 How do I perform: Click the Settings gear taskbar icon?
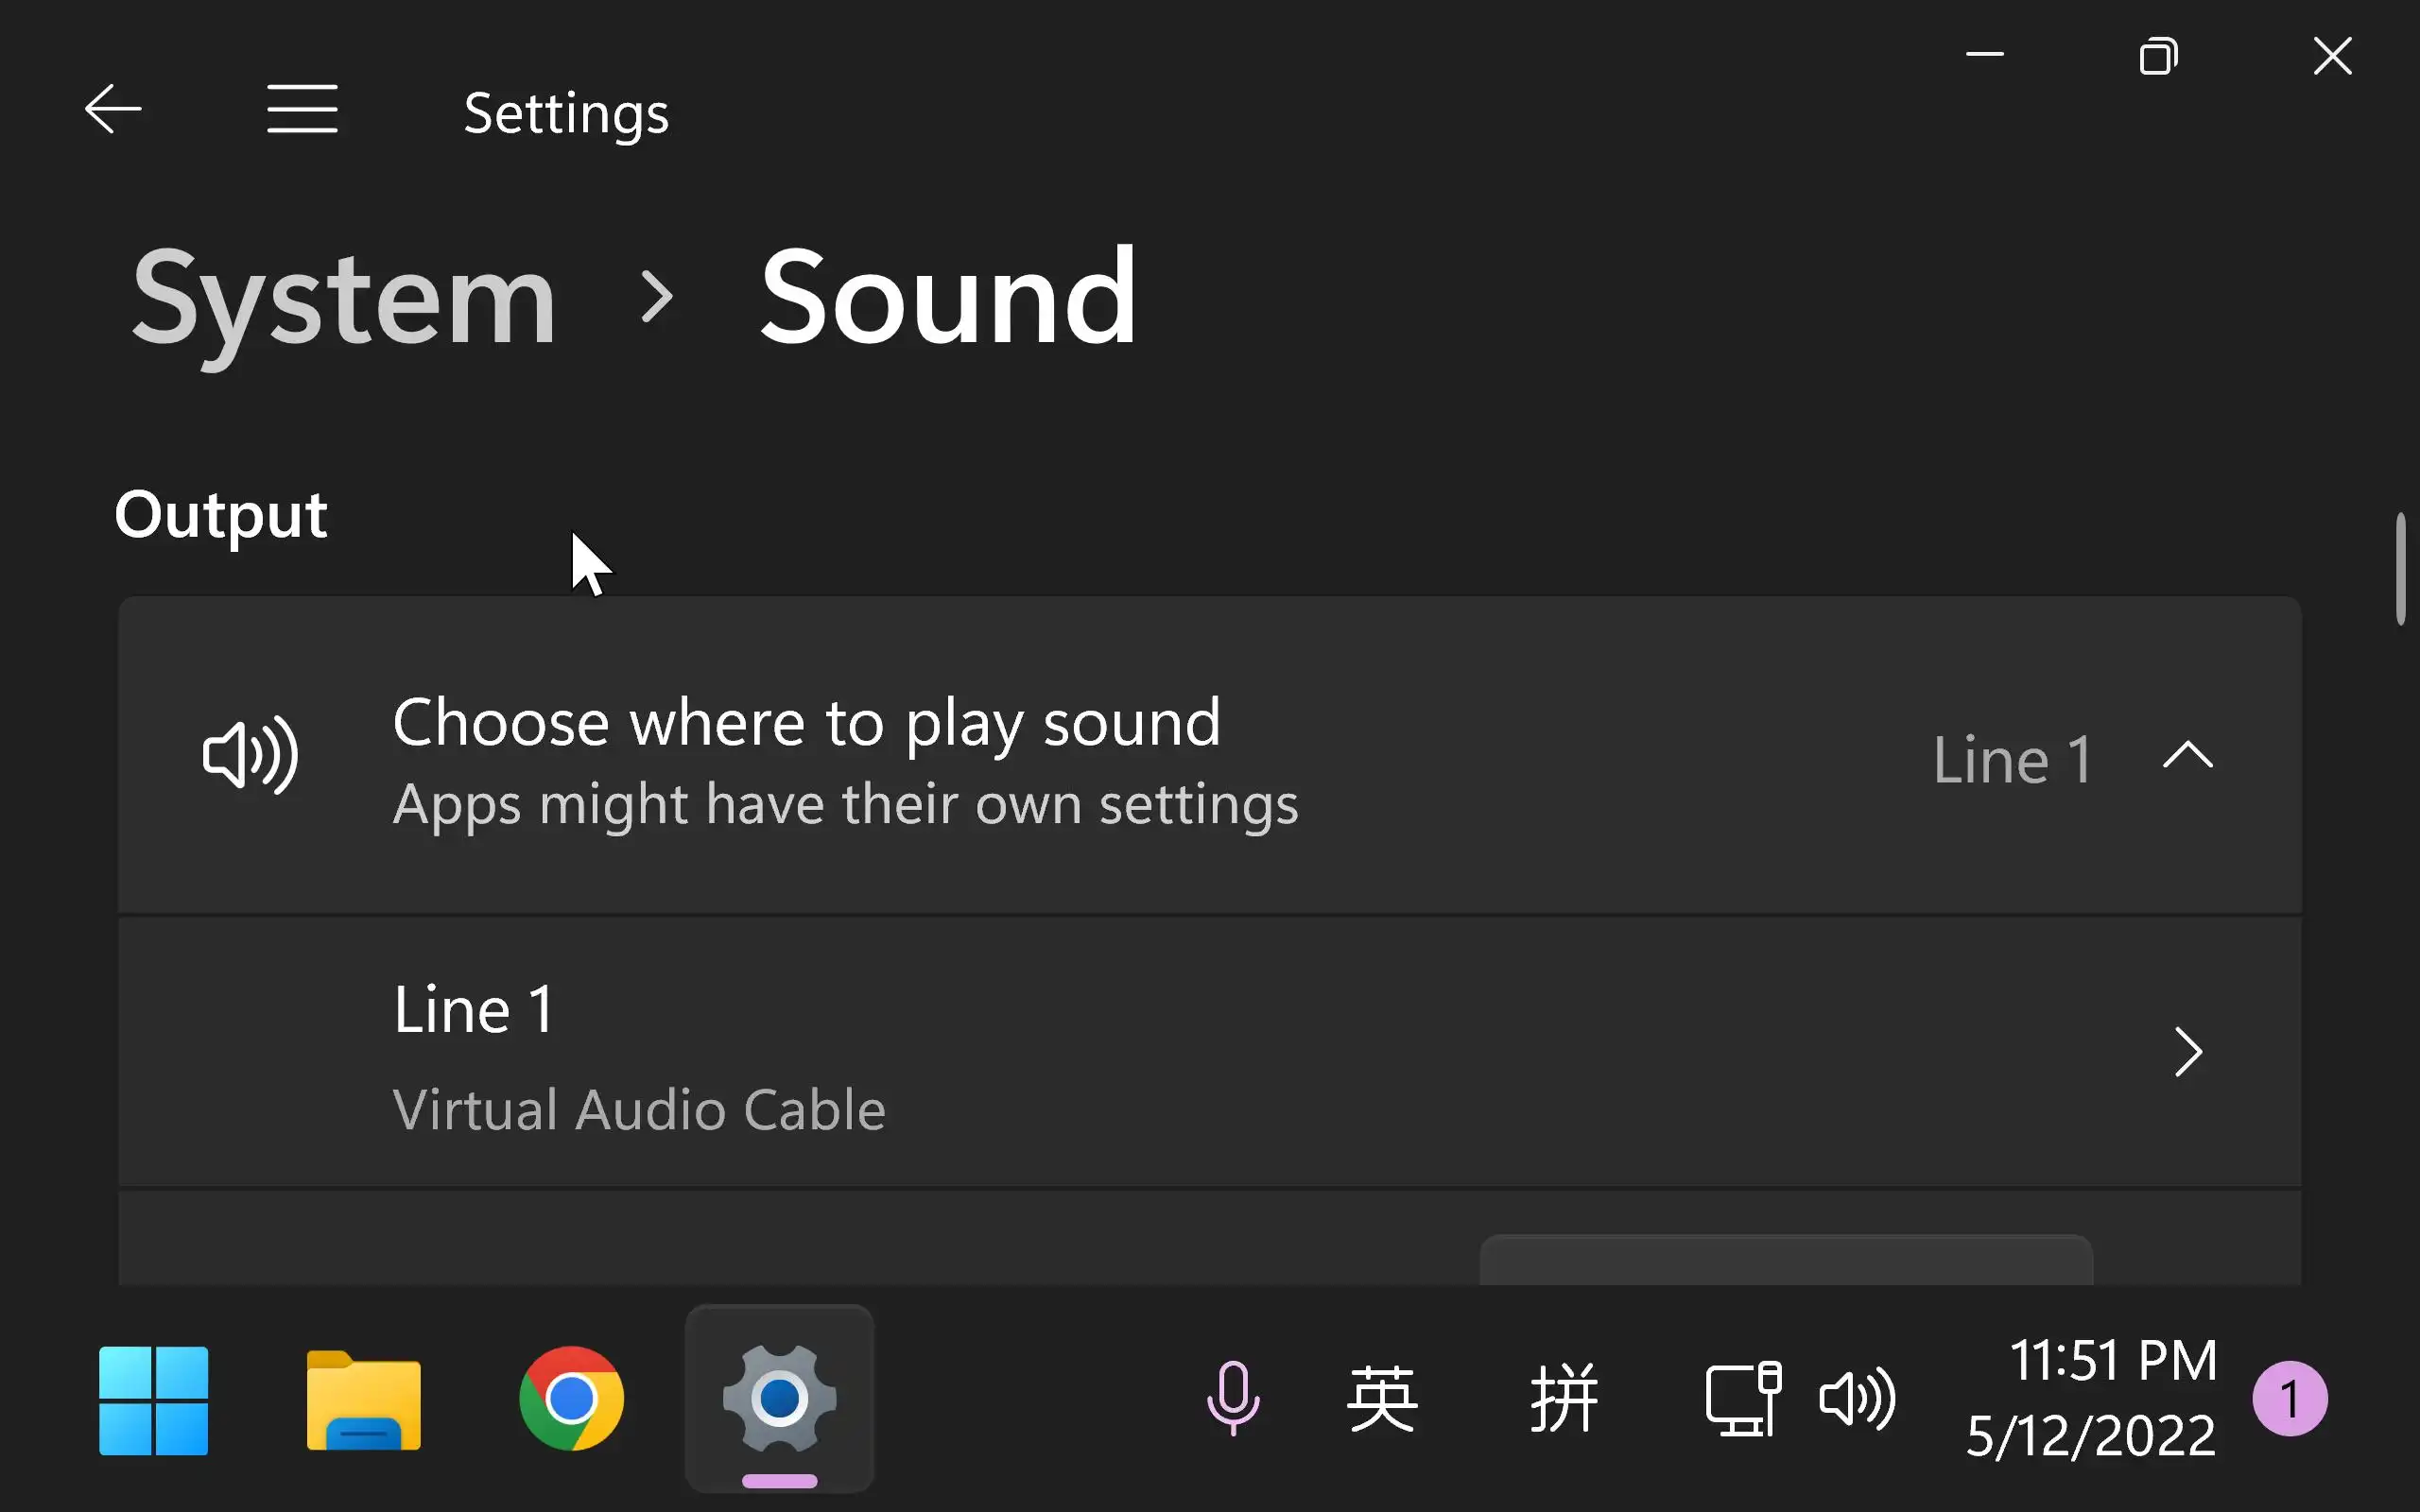(x=779, y=1400)
